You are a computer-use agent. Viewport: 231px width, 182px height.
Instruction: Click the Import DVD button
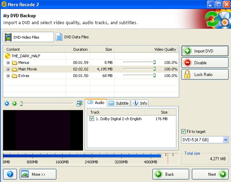[205, 51]
